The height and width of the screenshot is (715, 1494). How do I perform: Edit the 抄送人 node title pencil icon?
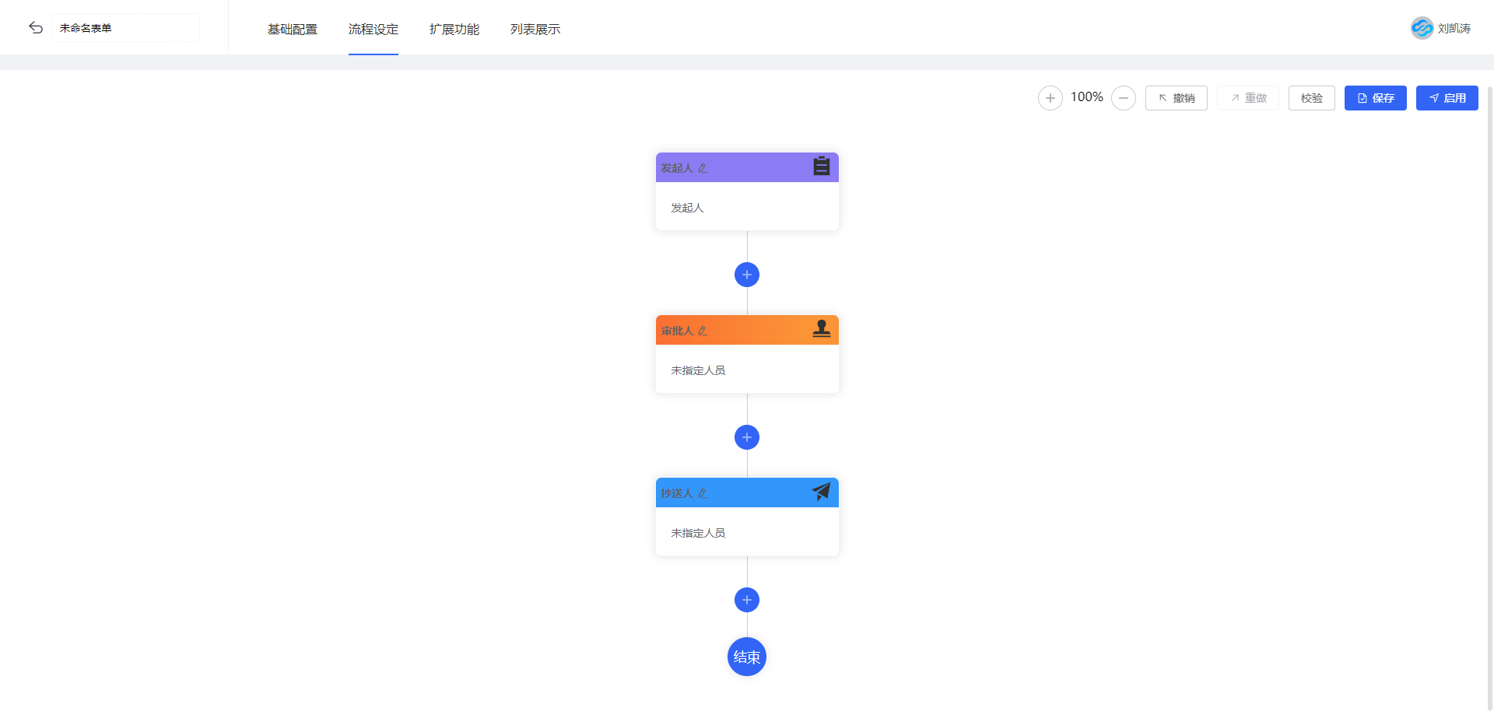coord(703,493)
